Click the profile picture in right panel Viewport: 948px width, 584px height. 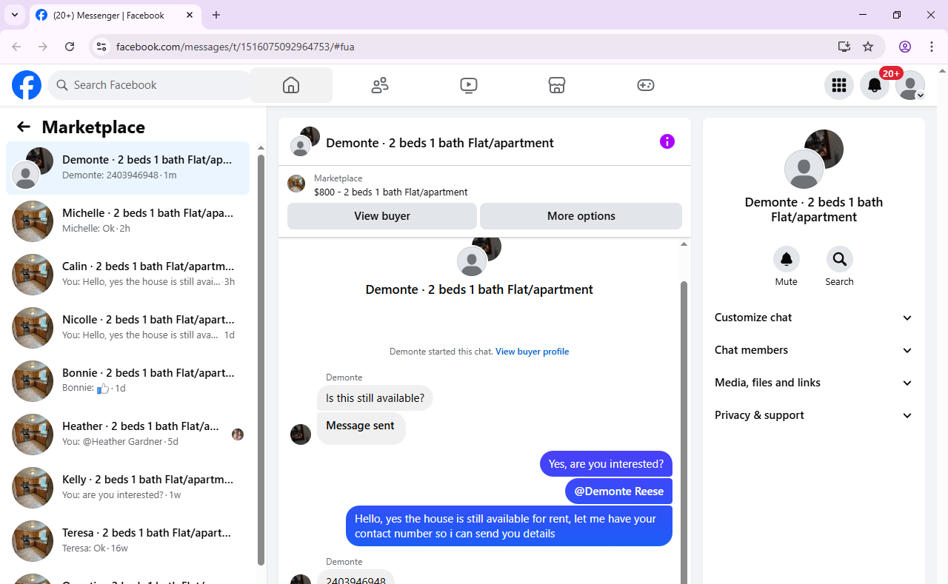pyautogui.click(x=814, y=159)
